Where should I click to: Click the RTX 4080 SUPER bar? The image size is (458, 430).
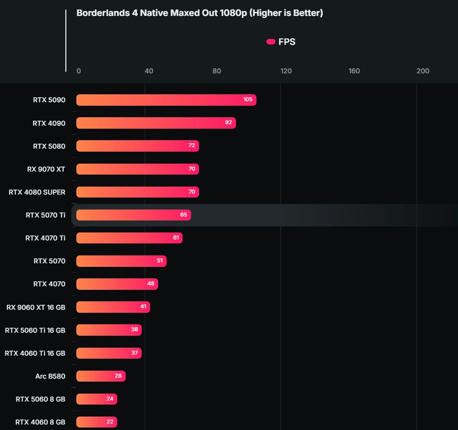point(138,192)
